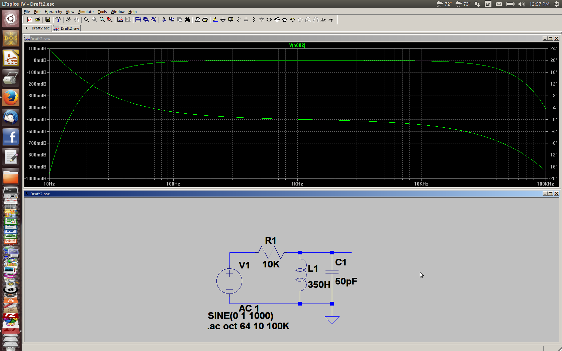
Task: Open Thunderbird from the dock
Action: click(11, 117)
